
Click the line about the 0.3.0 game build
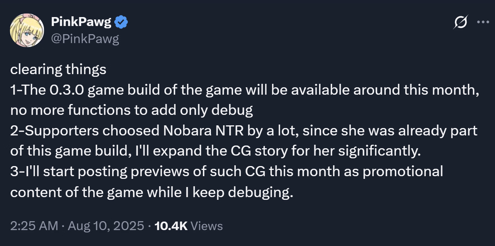tap(244, 90)
